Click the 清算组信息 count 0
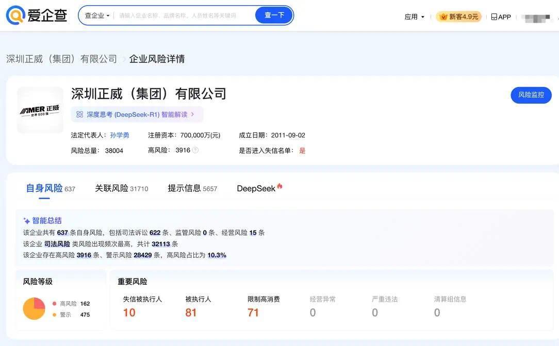 [437, 312]
